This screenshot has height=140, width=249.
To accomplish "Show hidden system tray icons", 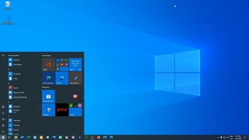I will (218, 137).
